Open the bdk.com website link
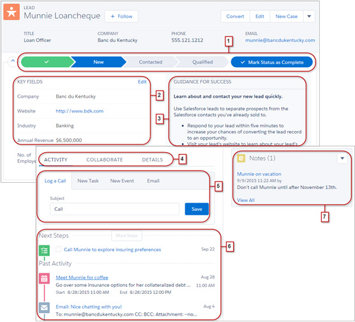This screenshot has height=322, width=355. point(79,111)
